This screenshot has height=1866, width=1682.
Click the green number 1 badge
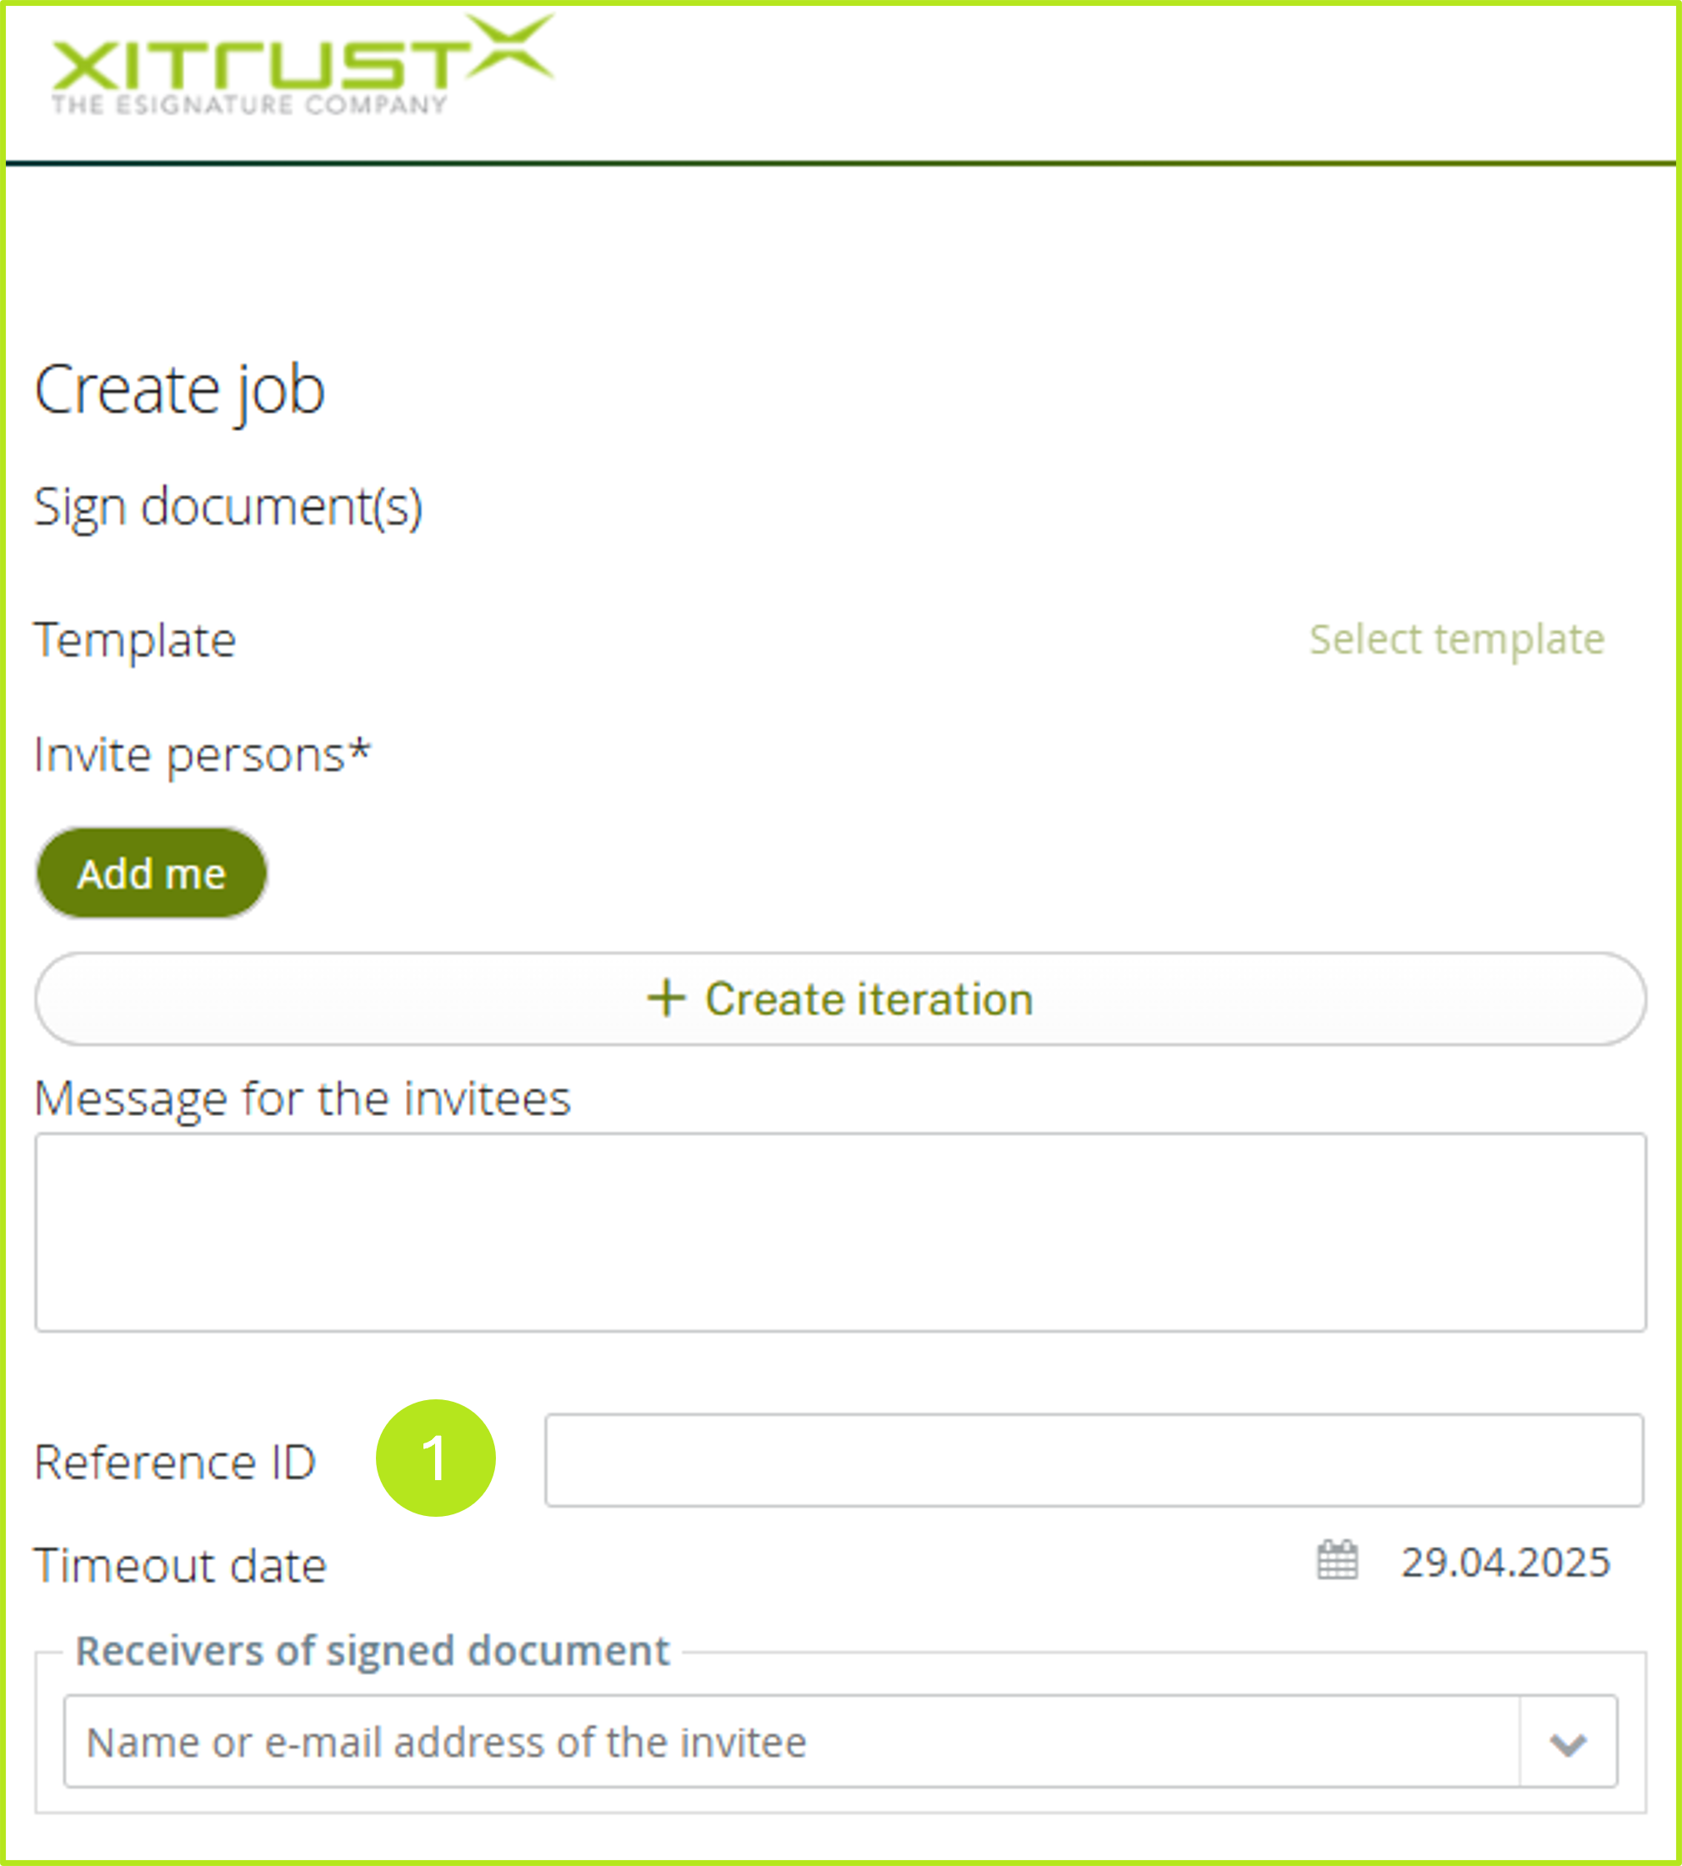[435, 1458]
